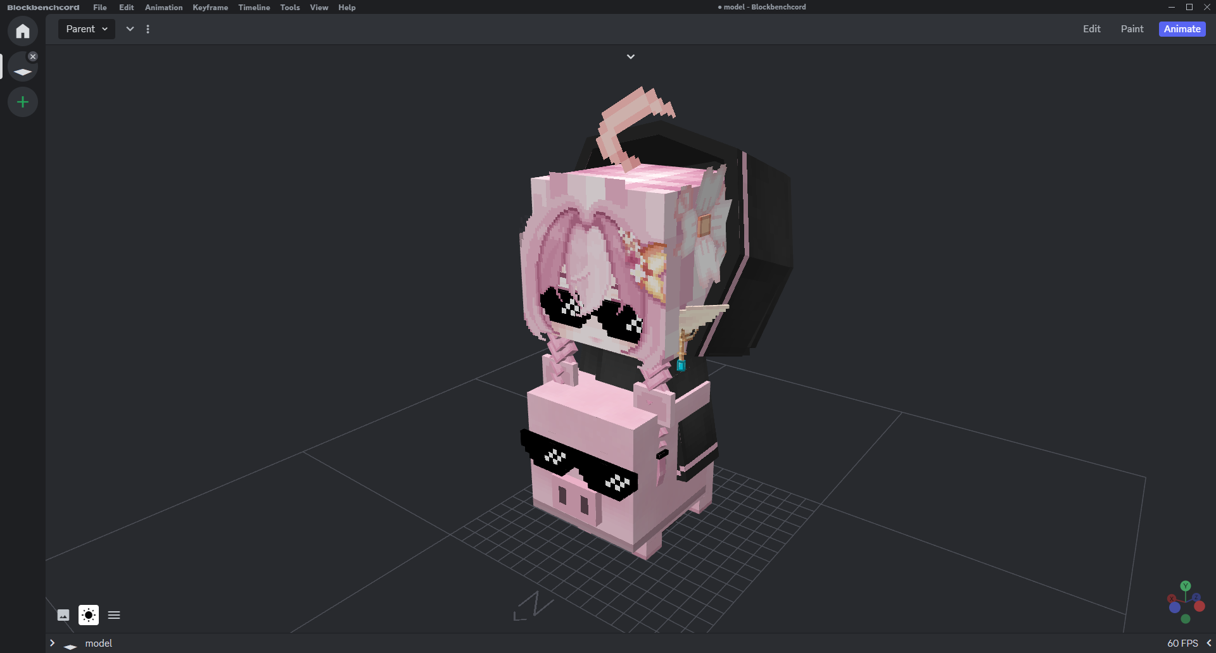This screenshot has width=1216, height=653.
Task: Switch to Paint mode
Action: point(1132,29)
